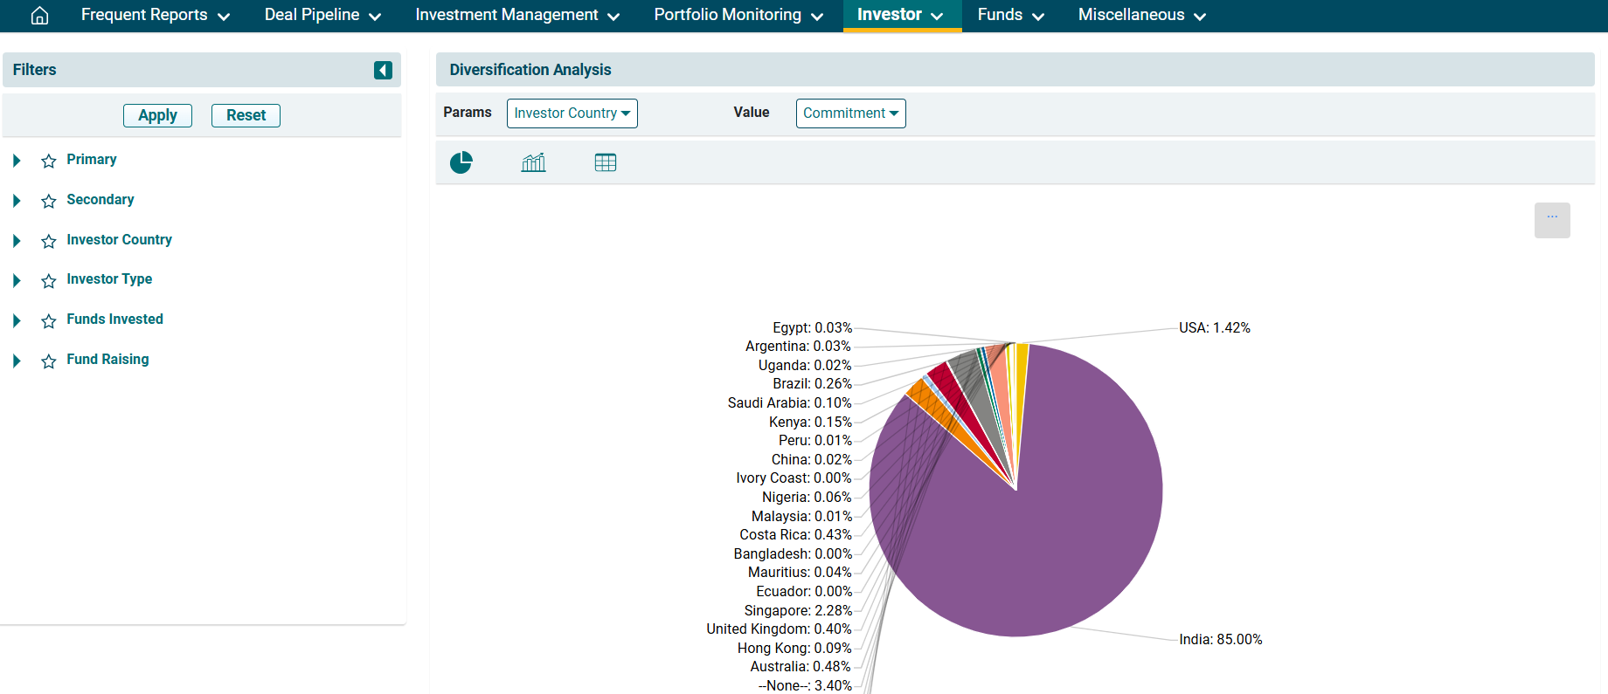Image resolution: width=1608 pixels, height=694 pixels.
Task: Click the USA: 1.42% chart label
Action: tap(1214, 328)
